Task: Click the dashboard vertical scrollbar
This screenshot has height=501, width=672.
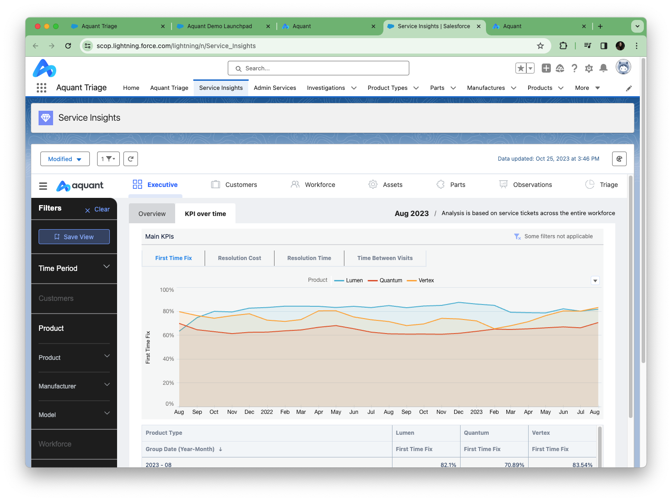Action: (630, 295)
